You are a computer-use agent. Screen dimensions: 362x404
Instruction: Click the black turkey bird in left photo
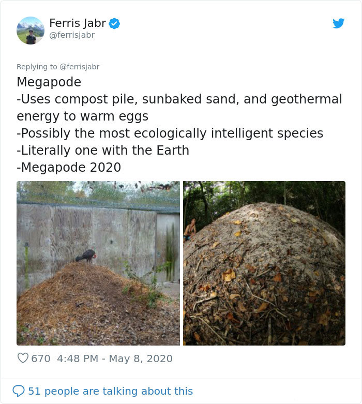(x=86, y=256)
